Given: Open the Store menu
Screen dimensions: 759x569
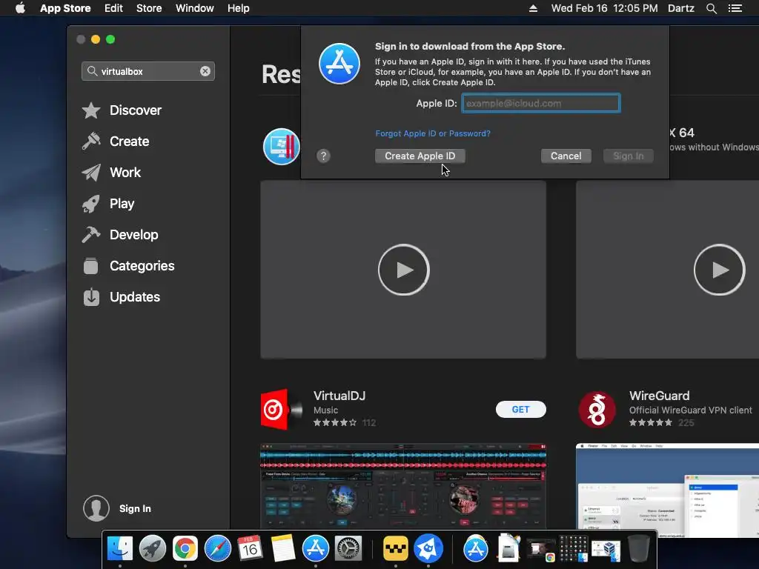Looking at the screenshot, I should tap(149, 8).
